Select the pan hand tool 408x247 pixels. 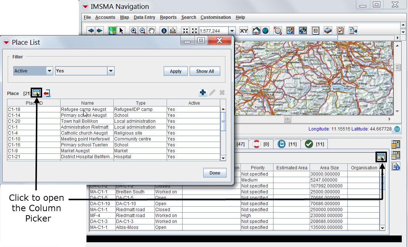[x=152, y=31]
